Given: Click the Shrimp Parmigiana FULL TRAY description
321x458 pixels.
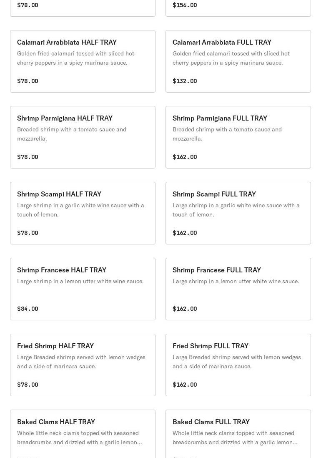Looking at the screenshot, I should pyautogui.click(x=227, y=134).
